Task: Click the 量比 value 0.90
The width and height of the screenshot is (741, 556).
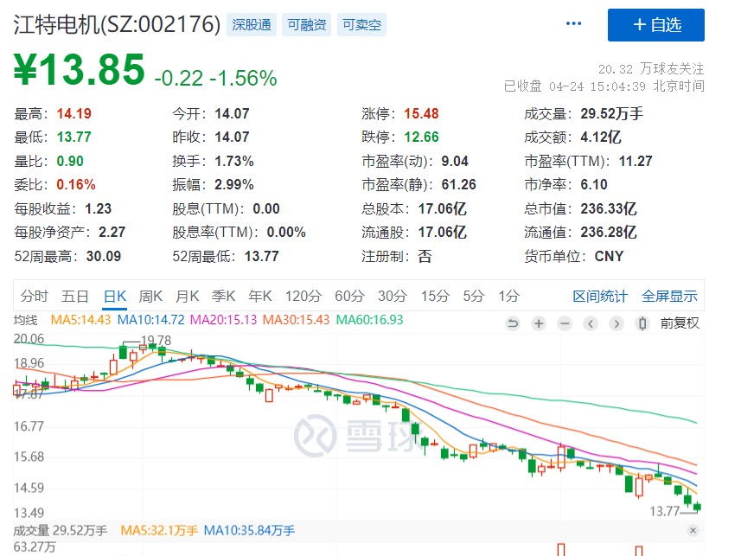Action: pos(70,161)
